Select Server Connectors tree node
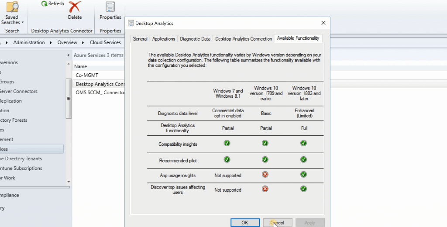Viewport: 447px width, 227px height. pyautogui.click(x=19, y=91)
